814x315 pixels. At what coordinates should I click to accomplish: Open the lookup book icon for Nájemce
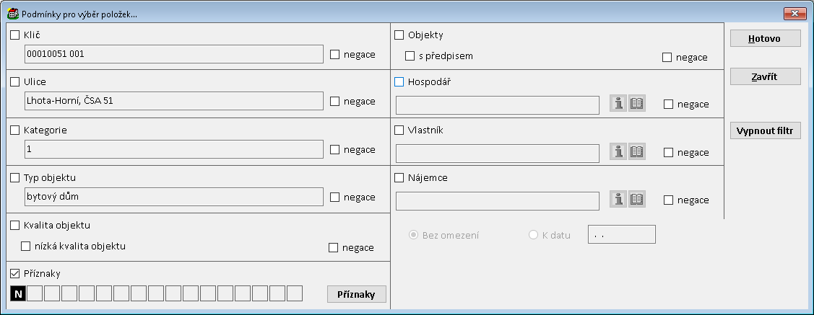(x=636, y=200)
